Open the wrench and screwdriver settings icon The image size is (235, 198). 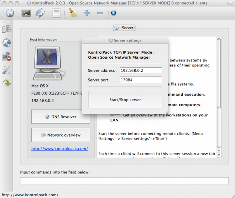(6, 70)
